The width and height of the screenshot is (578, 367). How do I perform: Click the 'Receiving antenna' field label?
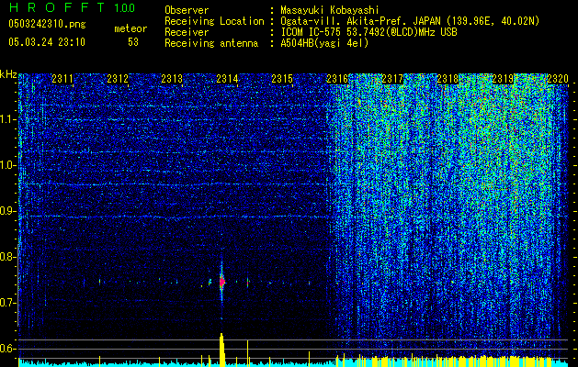point(211,43)
